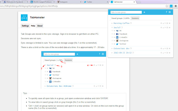This screenshot has height=111, width=178.
Task: Add current tab to Extensions dev group
Action: [x=161, y=49]
